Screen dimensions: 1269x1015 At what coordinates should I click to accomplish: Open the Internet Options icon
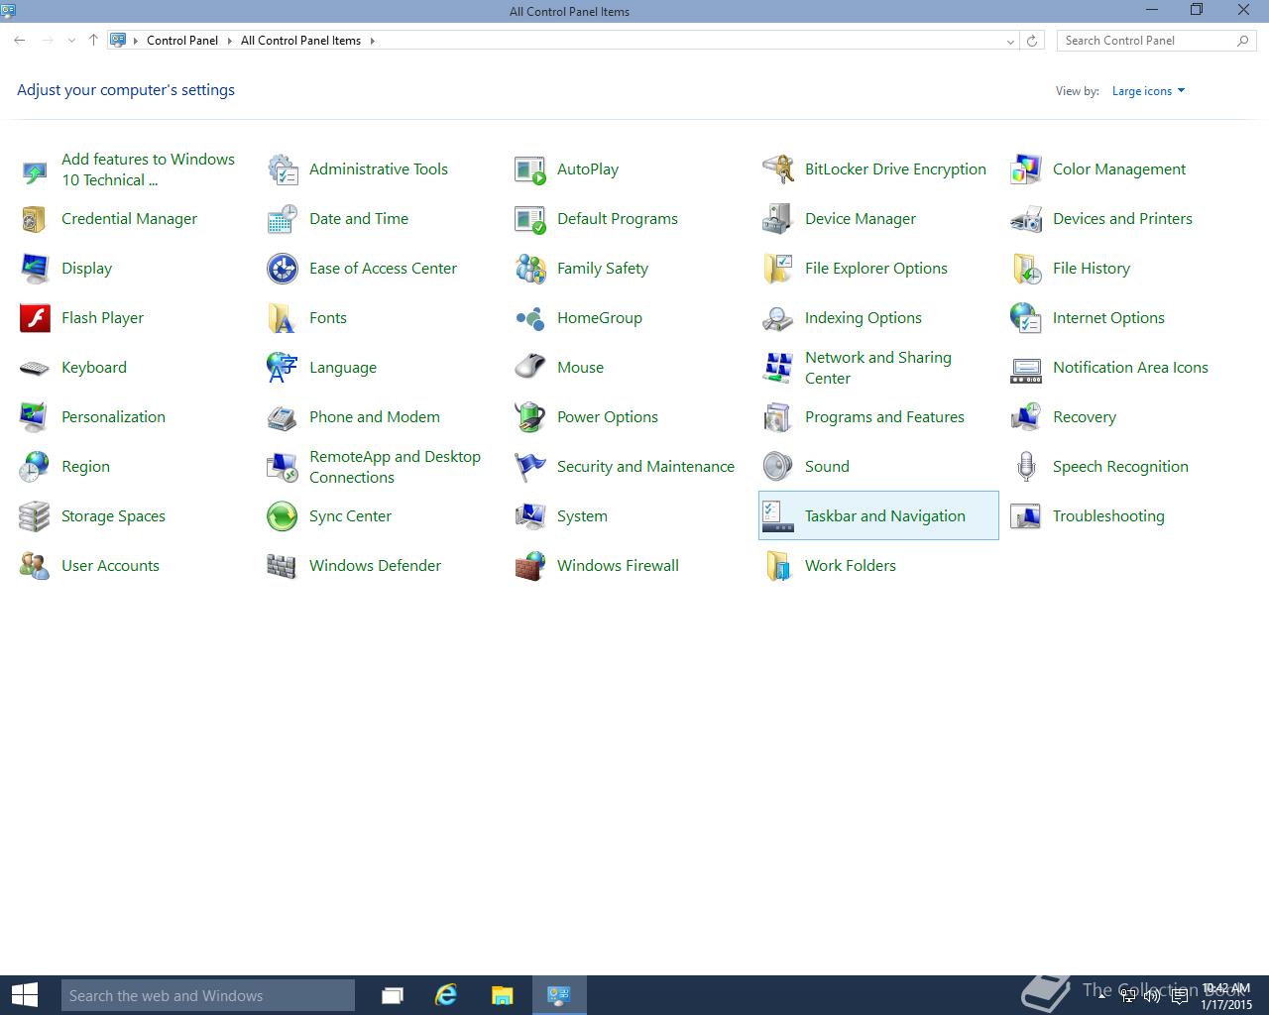[x=1026, y=318]
